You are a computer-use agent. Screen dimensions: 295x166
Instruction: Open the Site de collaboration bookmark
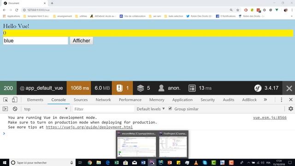(x=133, y=16)
